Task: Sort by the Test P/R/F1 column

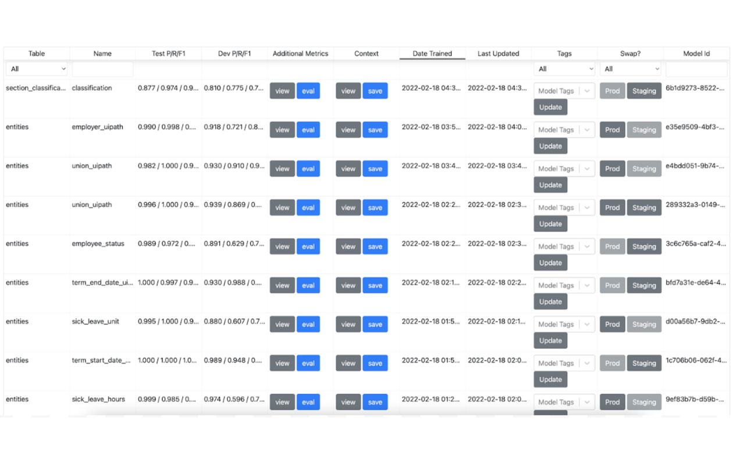Action: click(x=169, y=53)
